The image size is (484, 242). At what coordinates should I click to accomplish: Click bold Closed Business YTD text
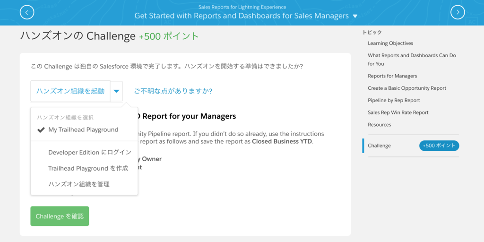point(282,142)
